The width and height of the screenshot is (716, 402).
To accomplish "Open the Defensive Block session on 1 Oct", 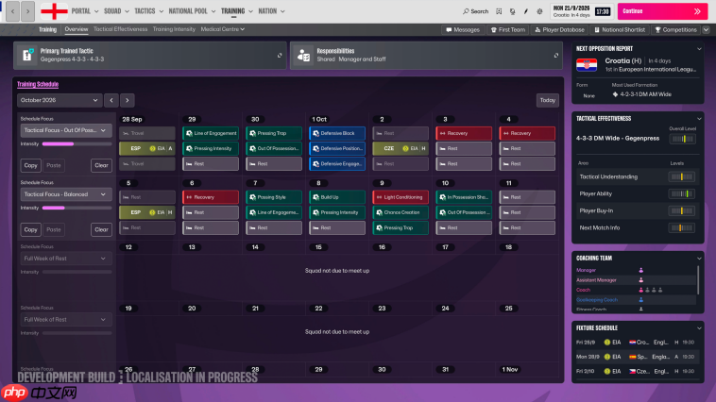I will pos(337,133).
